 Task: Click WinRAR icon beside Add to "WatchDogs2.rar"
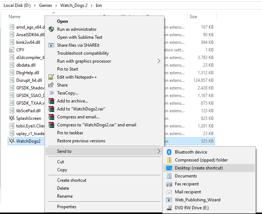click(x=51, y=109)
